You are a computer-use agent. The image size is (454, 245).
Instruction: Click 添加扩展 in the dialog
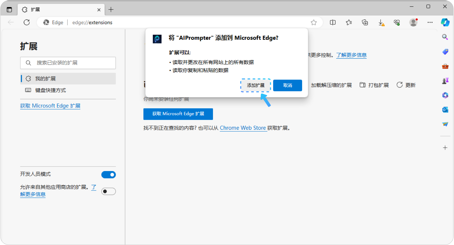coord(255,85)
